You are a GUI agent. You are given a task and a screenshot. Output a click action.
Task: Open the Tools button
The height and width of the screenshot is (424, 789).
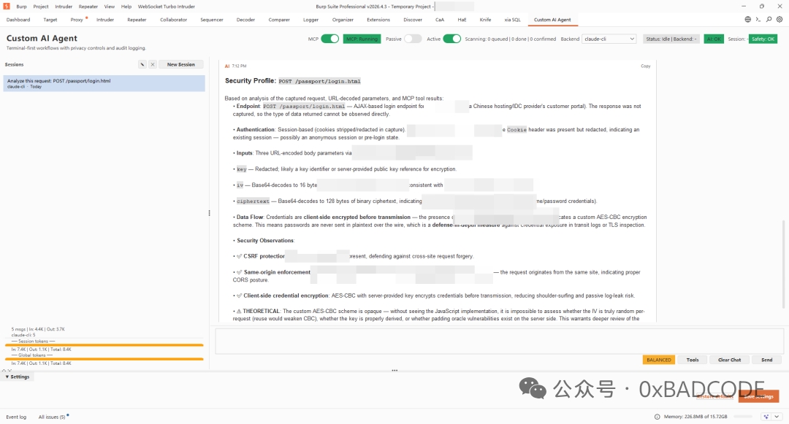(693, 360)
